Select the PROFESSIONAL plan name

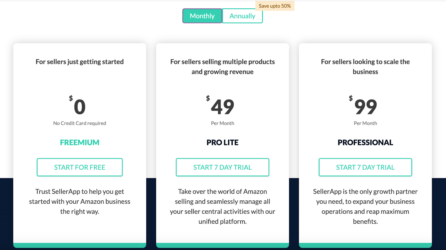(365, 142)
